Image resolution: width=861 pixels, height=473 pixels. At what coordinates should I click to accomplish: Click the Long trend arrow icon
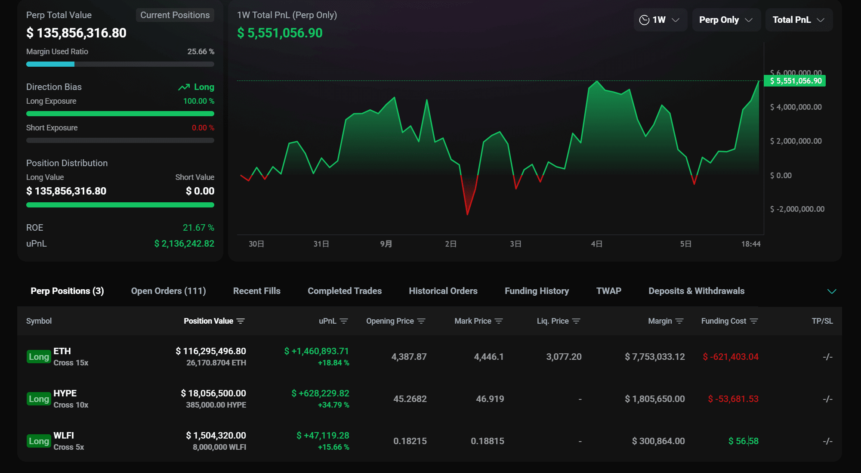pos(184,87)
